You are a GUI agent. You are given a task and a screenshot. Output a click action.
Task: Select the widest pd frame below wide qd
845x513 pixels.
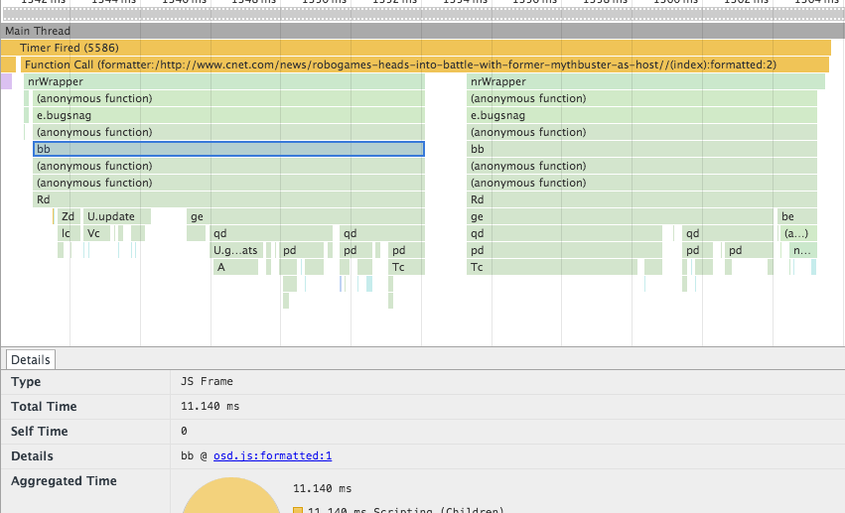click(564, 250)
